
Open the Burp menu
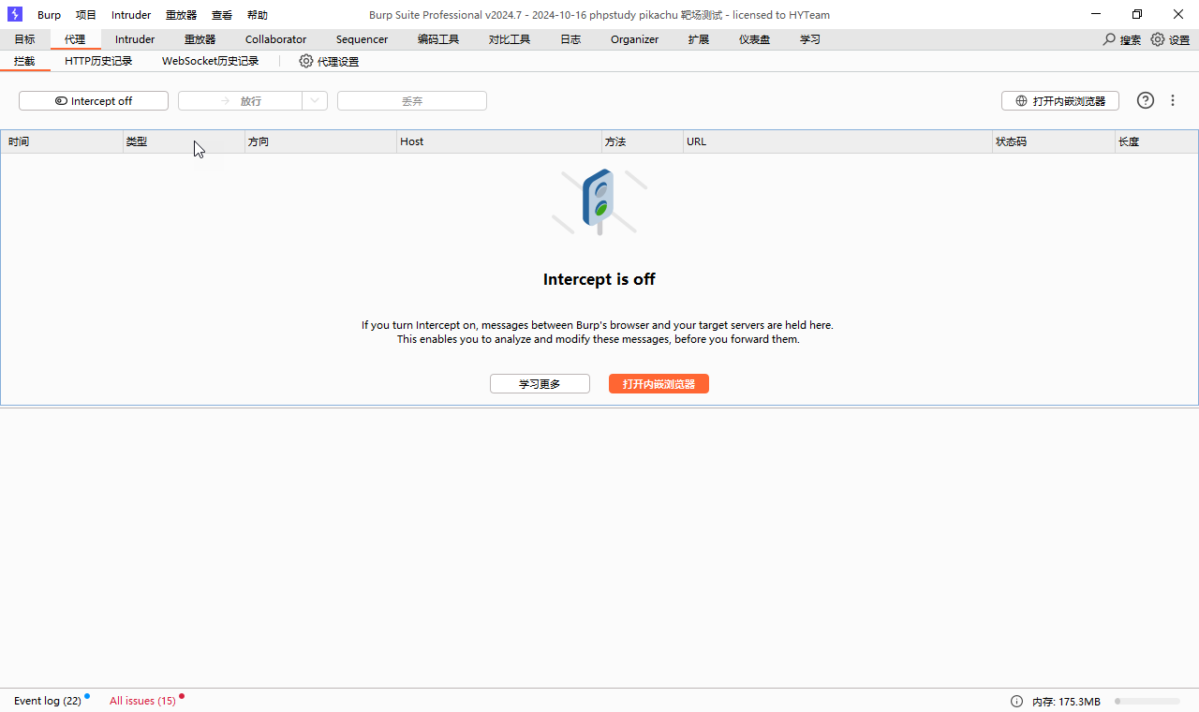tap(49, 15)
